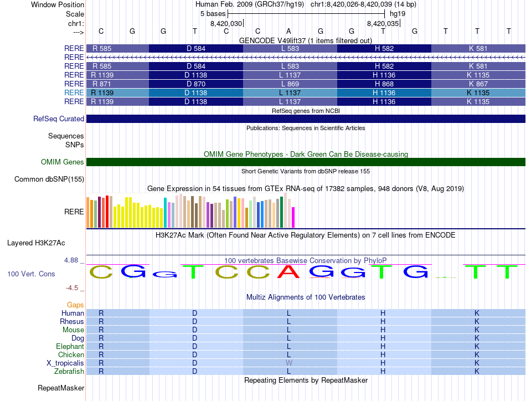Click the Elephant species label
This screenshot has height=401, width=526.
coord(70,346)
